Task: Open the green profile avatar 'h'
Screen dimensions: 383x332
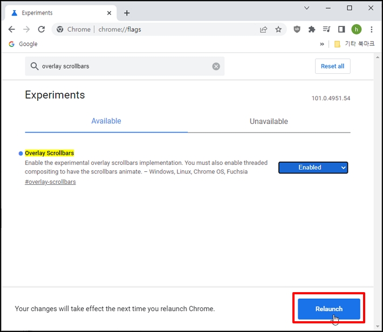Action: (x=357, y=30)
